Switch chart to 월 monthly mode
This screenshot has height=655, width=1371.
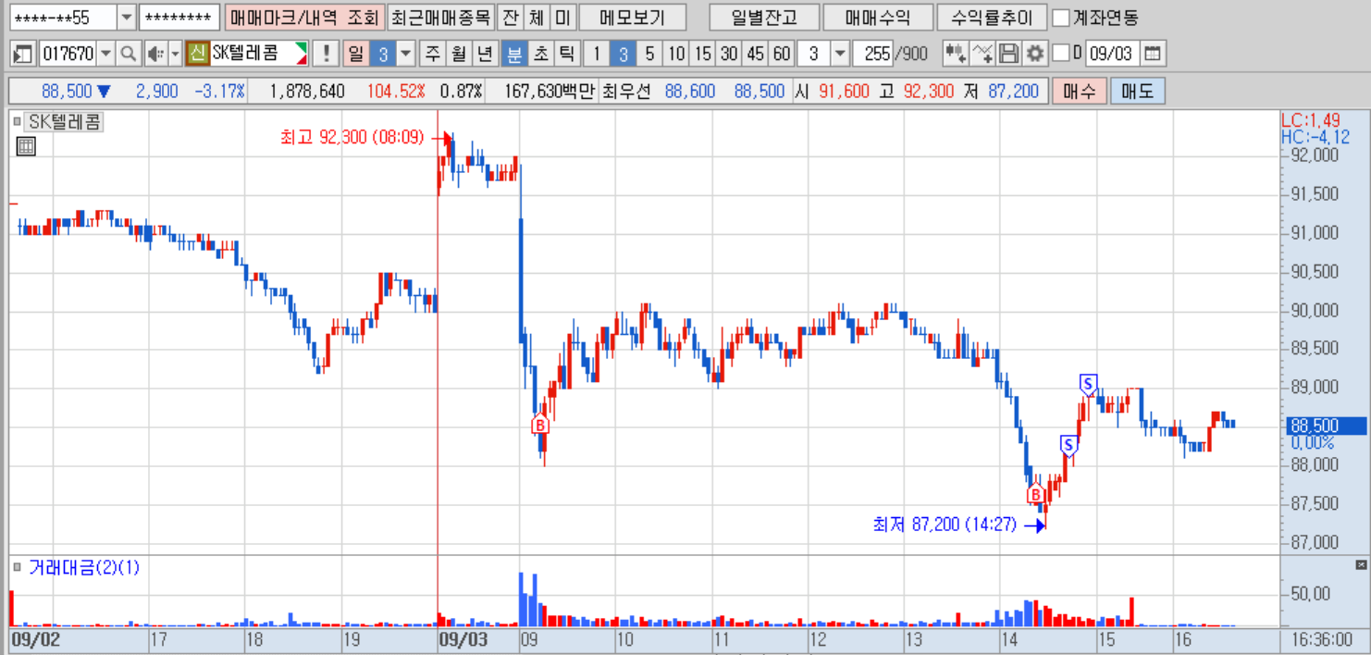tap(458, 54)
